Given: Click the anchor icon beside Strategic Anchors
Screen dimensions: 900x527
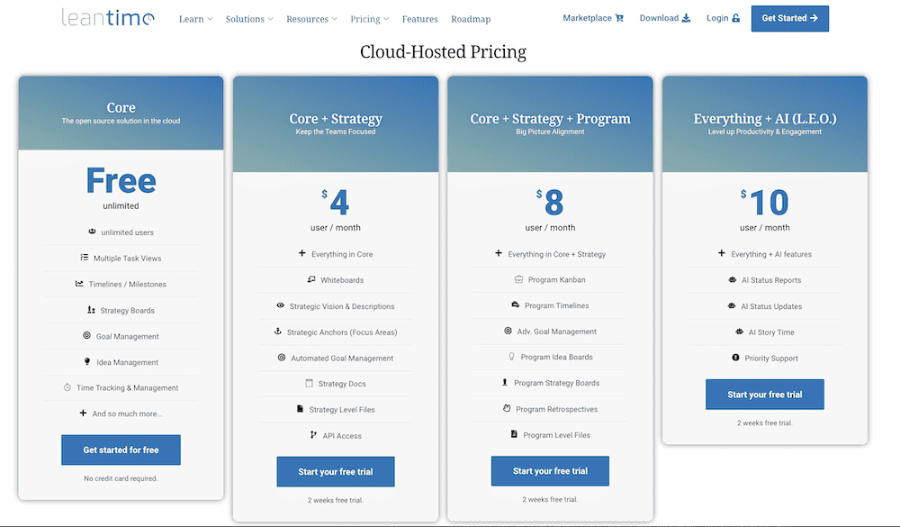Looking at the screenshot, I should (279, 332).
